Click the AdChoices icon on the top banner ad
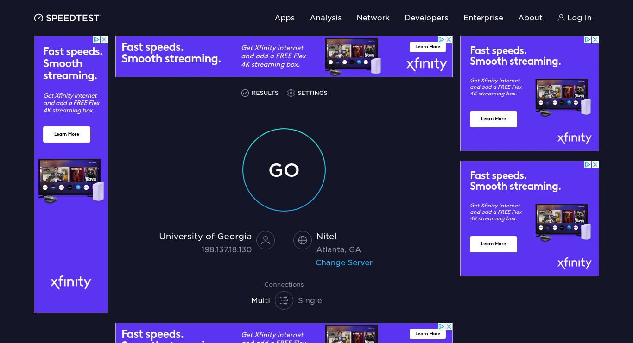633x343 pixels. pyautogui.click(x=442, y=40)
